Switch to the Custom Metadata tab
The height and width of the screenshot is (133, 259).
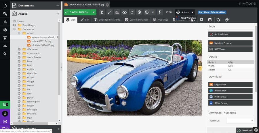(137, 20)
